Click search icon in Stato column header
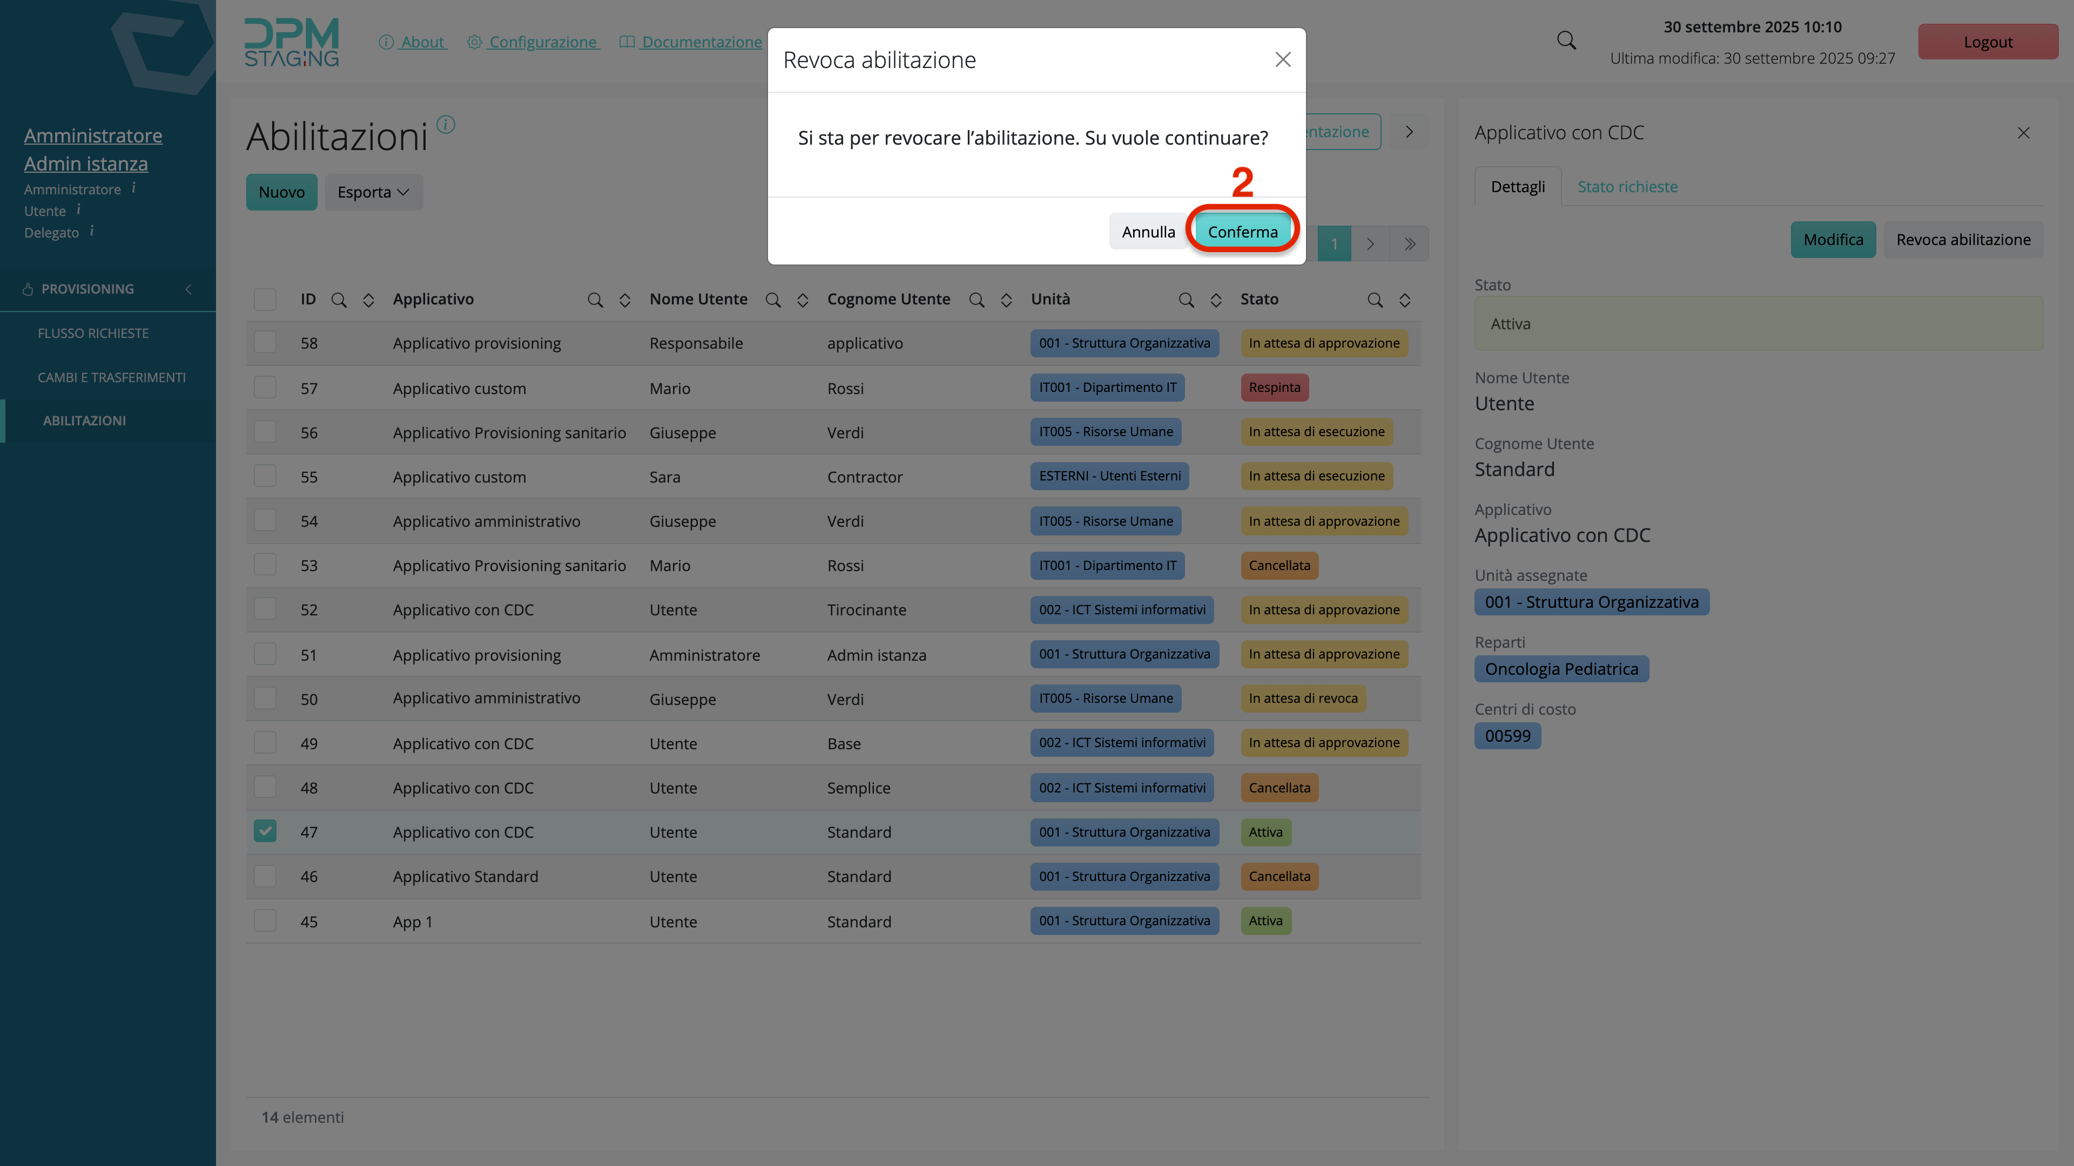This screenshot has height=1166, width=2074. [x=1375, y=300]
